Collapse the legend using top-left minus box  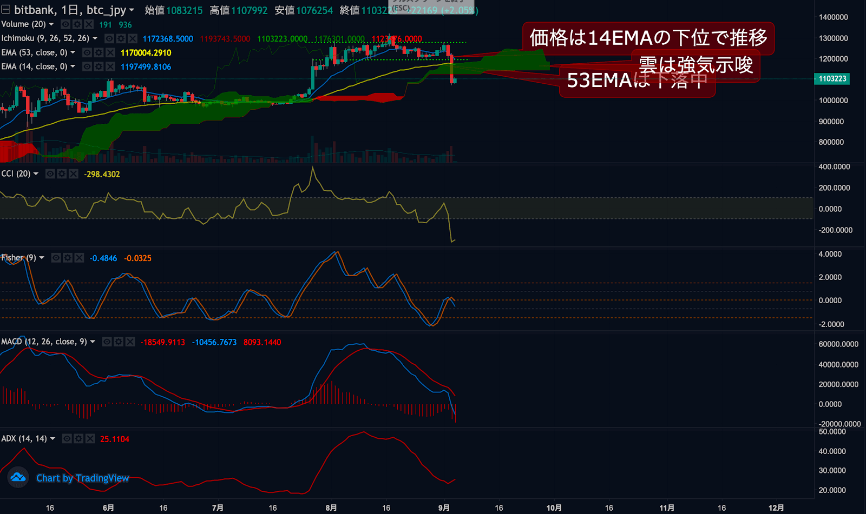click(5, 10)
